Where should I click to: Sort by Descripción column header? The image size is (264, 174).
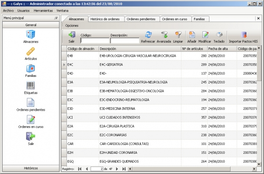pos(140,49)
